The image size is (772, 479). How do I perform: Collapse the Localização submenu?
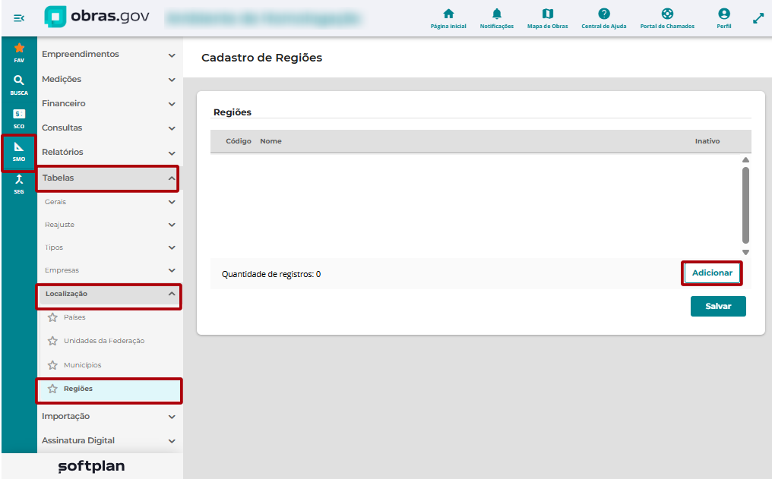pos(109,294)
